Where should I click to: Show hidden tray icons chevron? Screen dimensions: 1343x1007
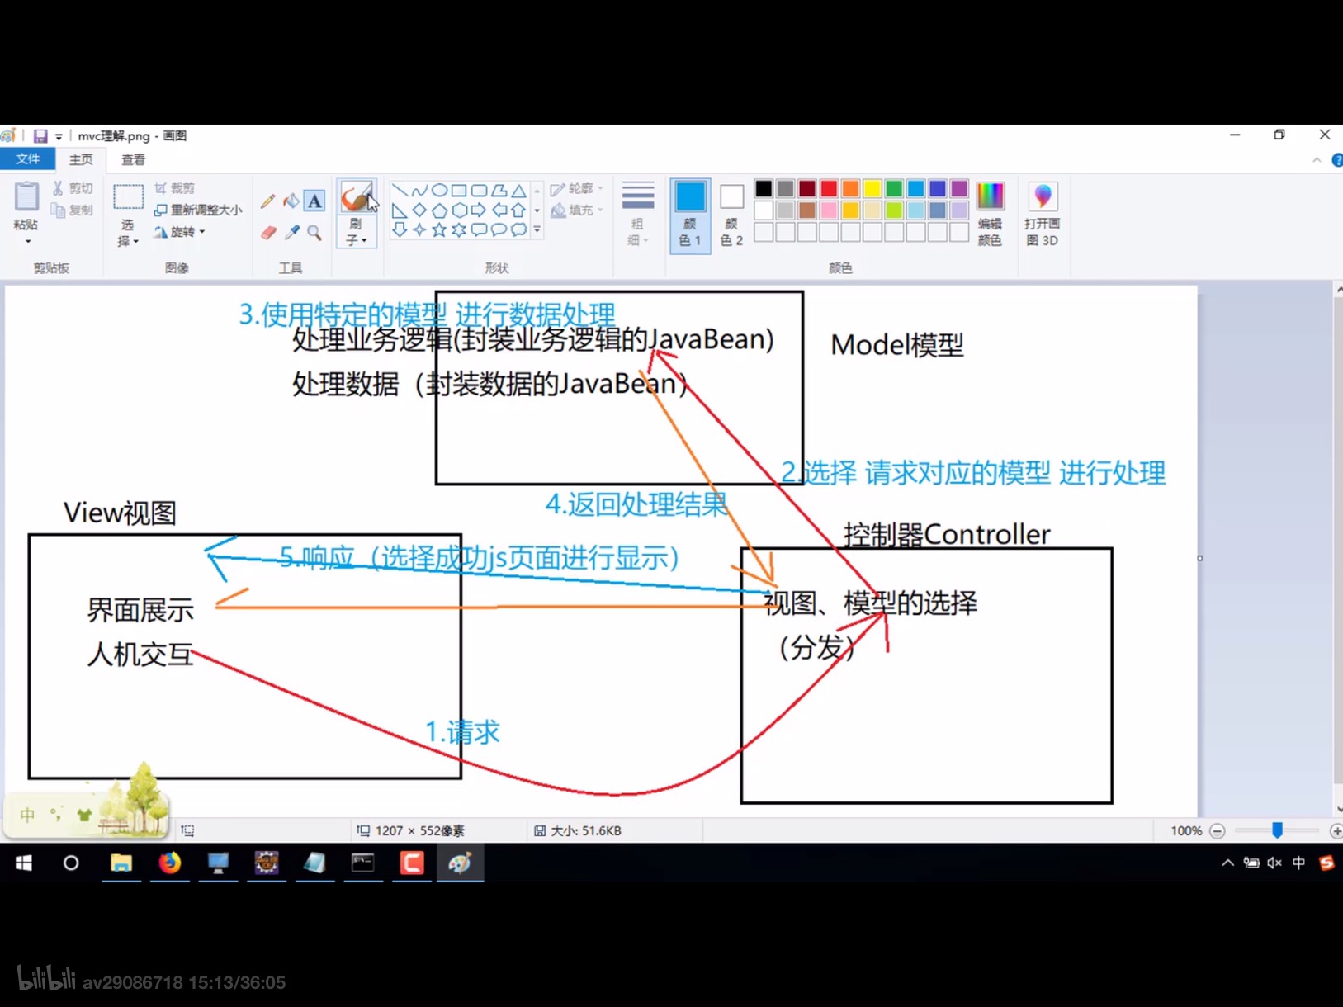tap(1227, 863)
